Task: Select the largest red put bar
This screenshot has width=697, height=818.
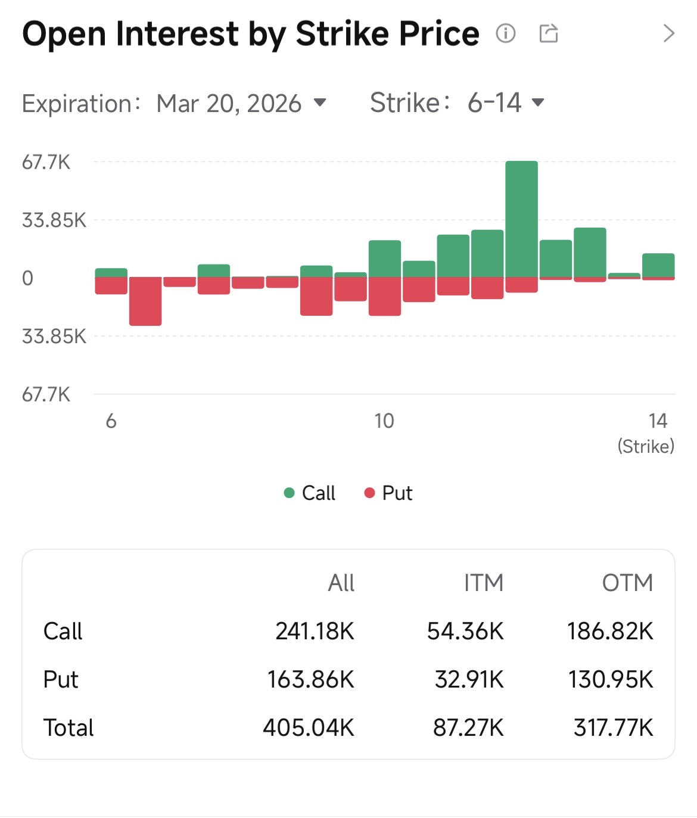Action: (x=145, y=301)
